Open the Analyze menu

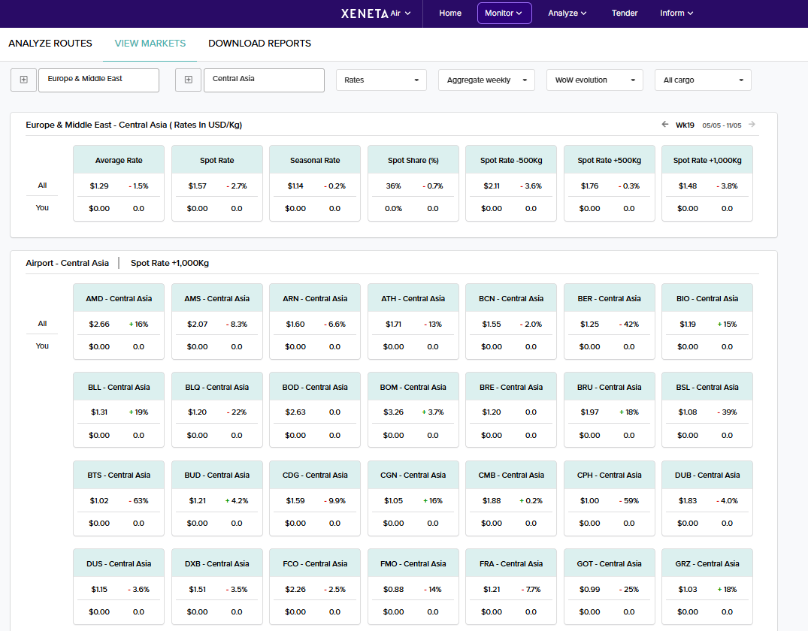(567, 13)
